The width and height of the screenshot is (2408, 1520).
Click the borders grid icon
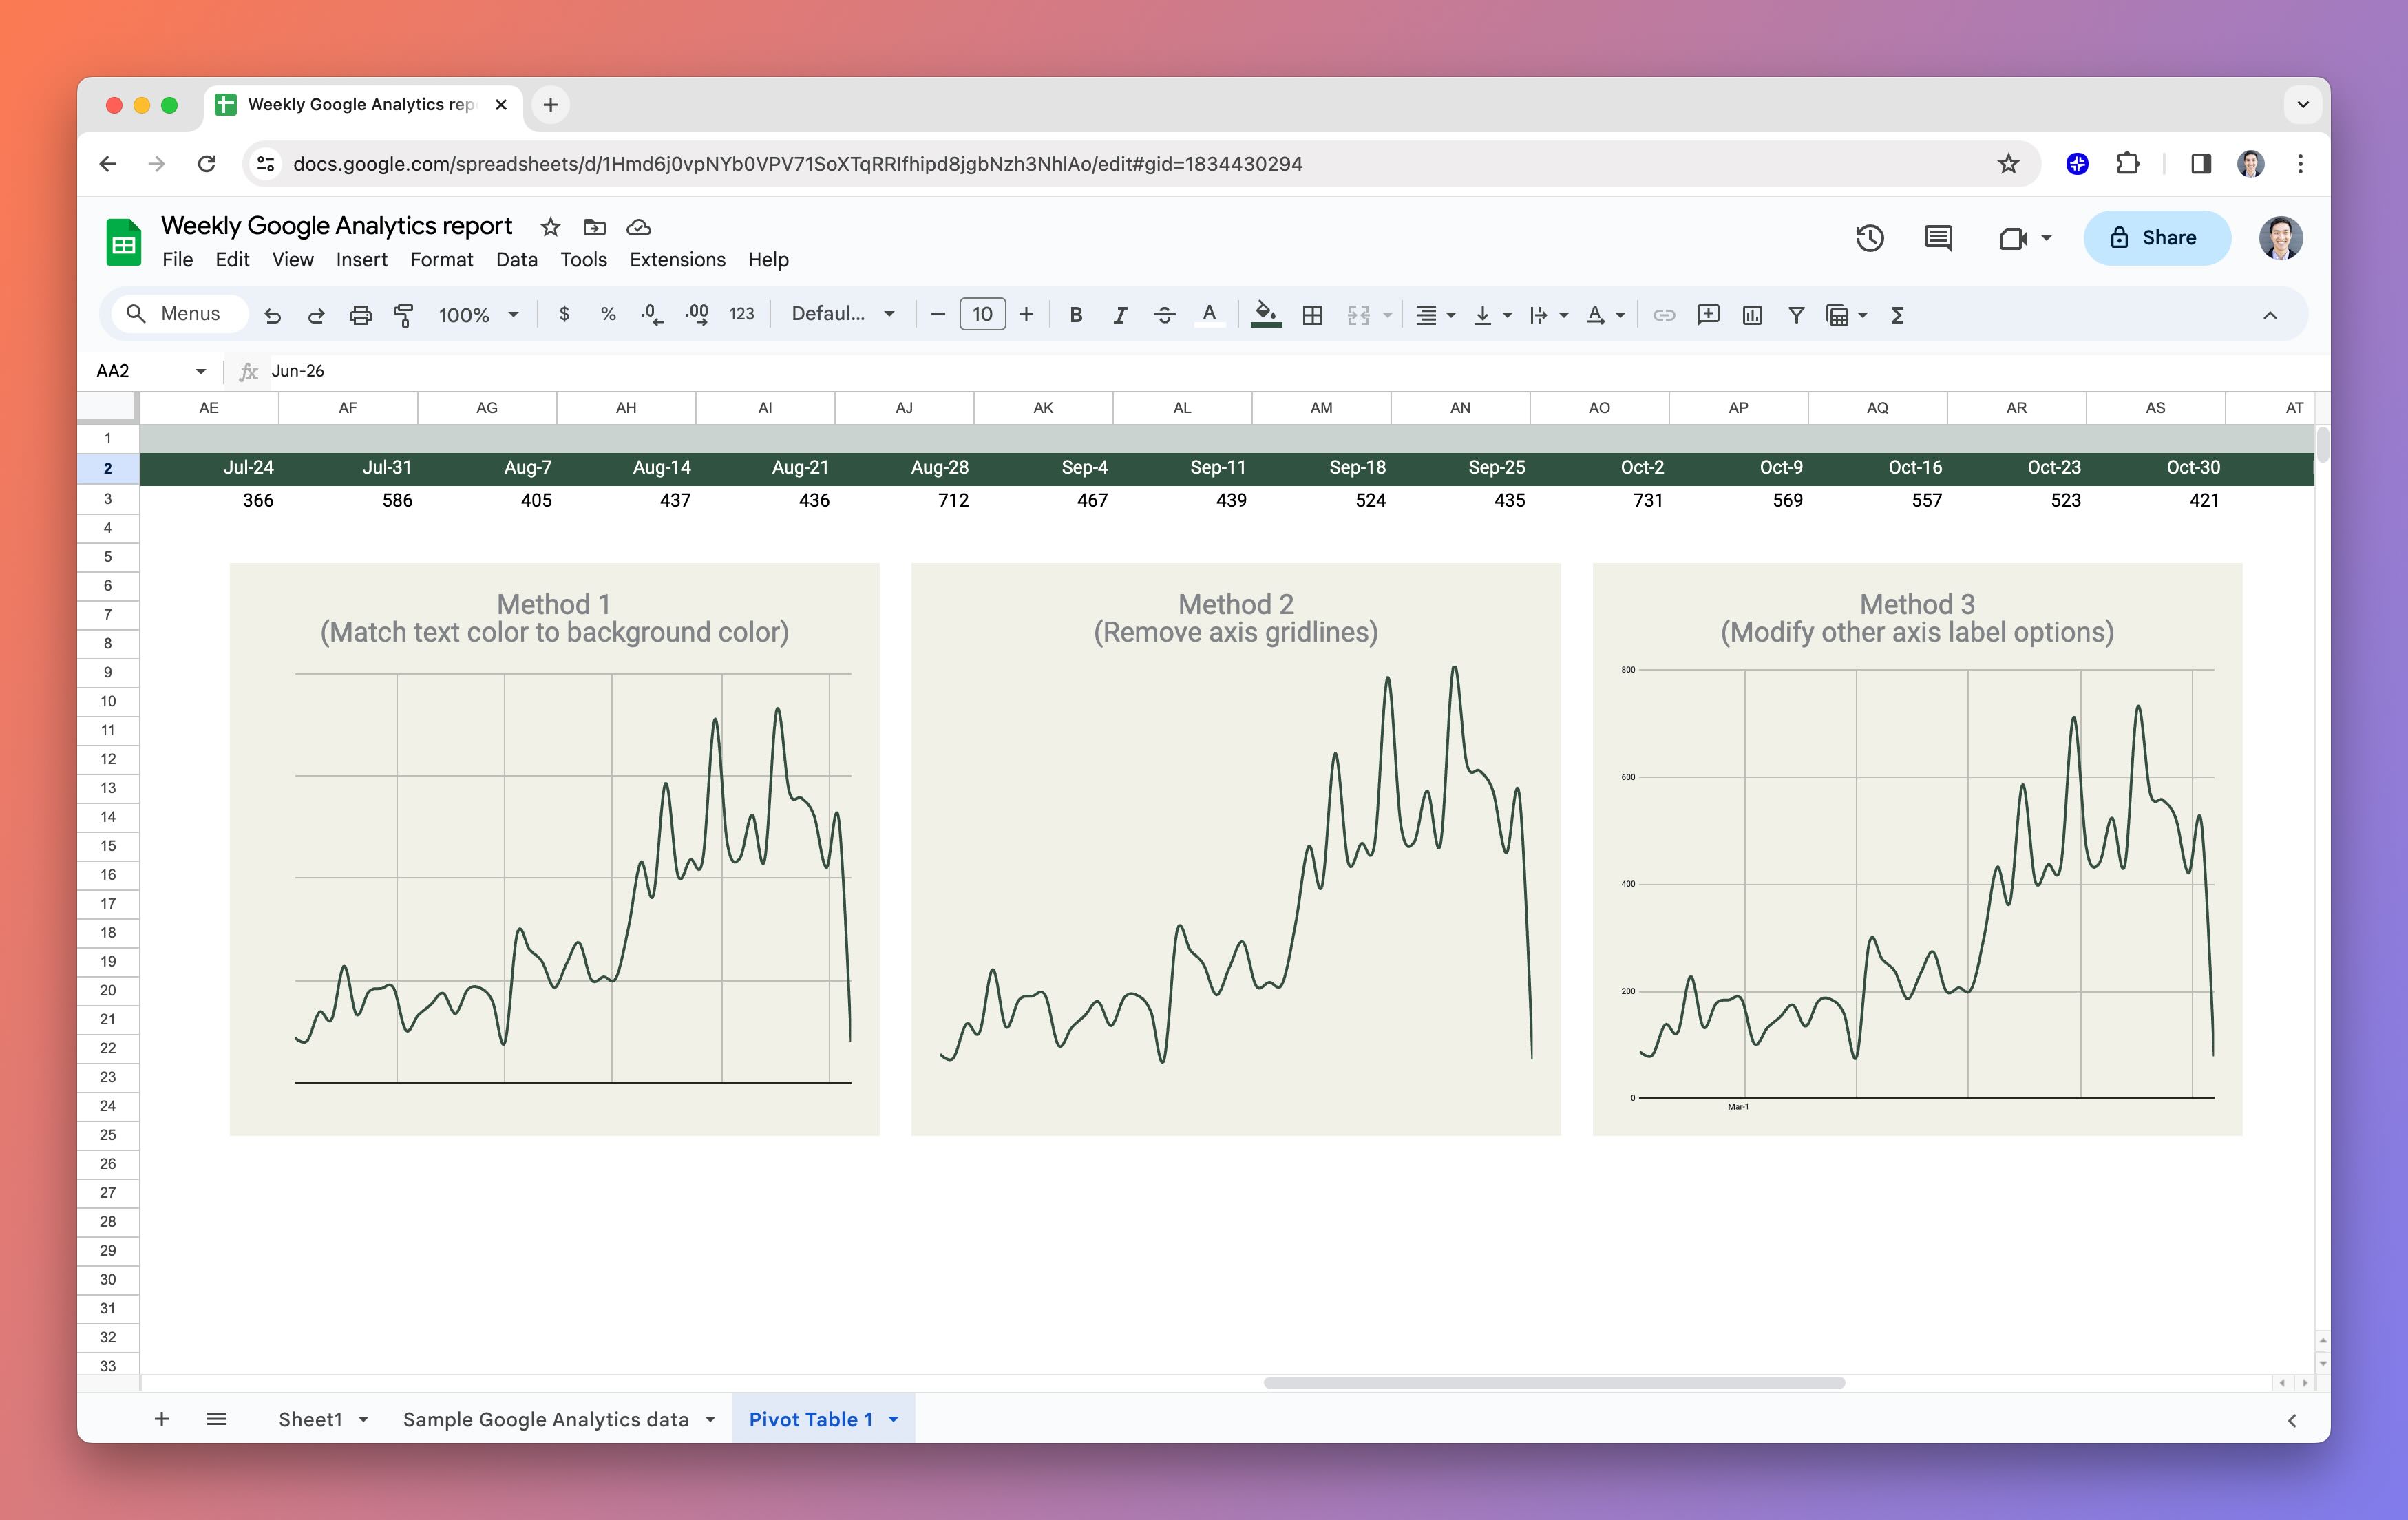(1313, 315)
